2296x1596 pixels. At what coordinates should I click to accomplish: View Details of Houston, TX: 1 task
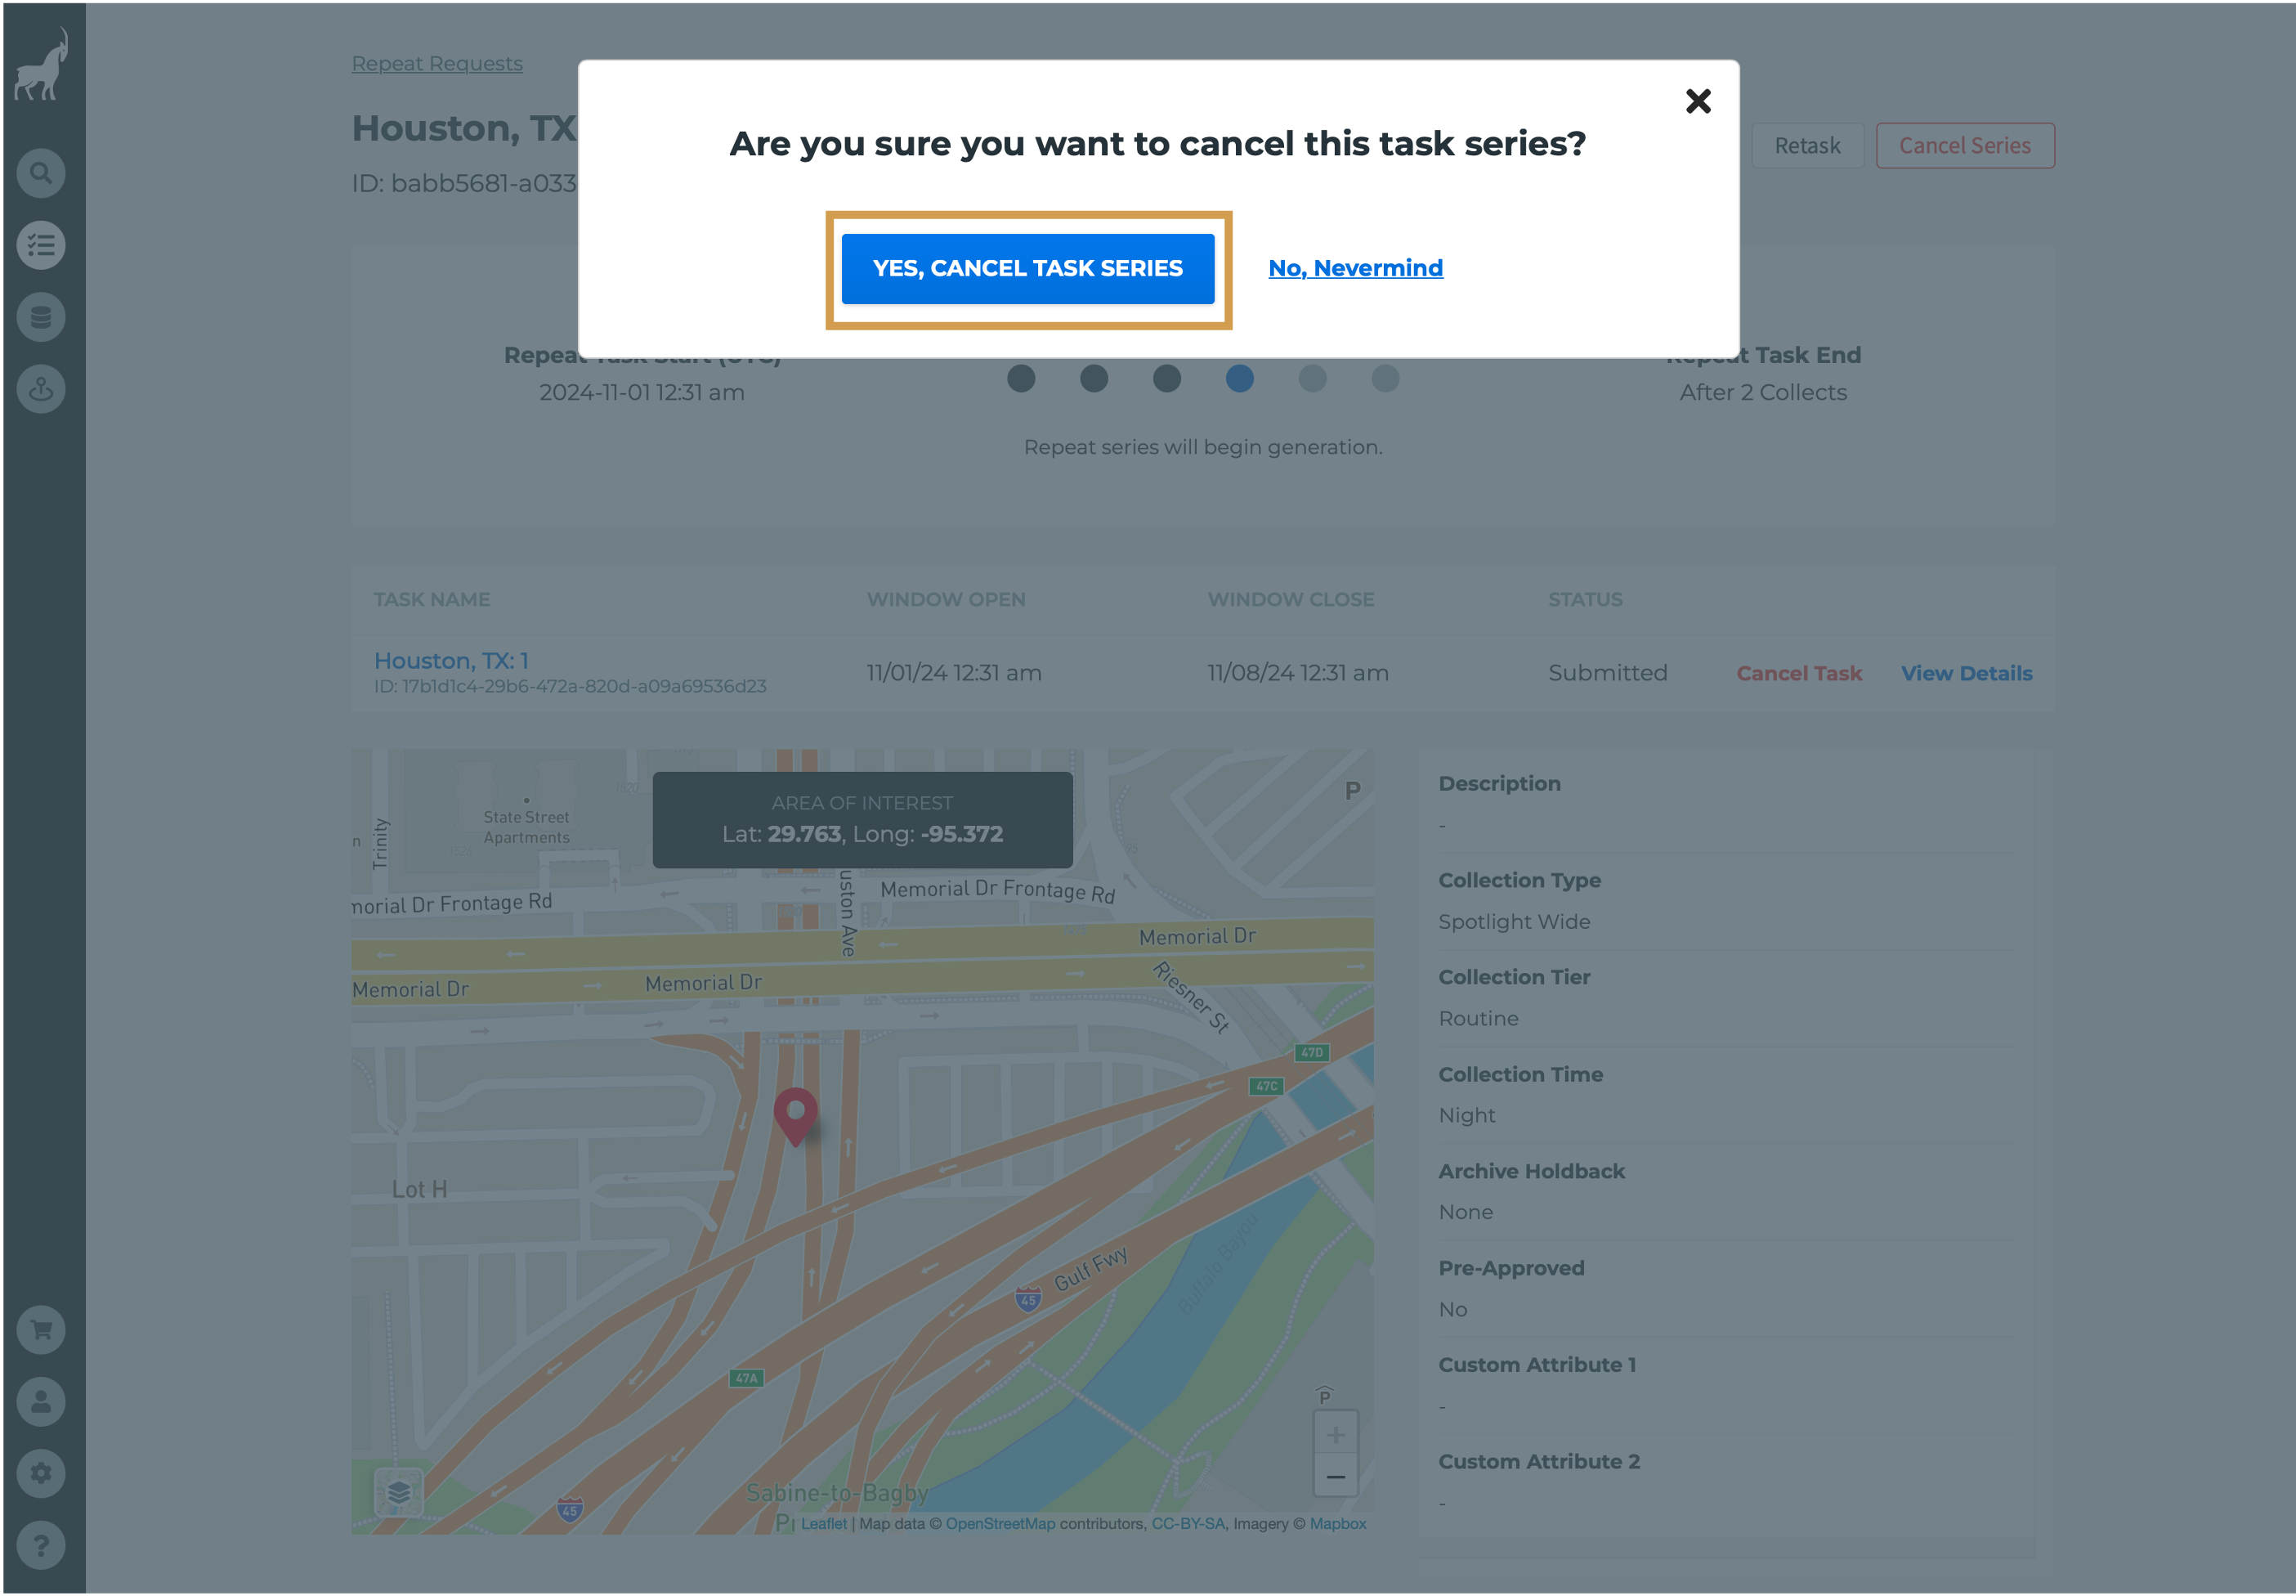coord(1965,673)
